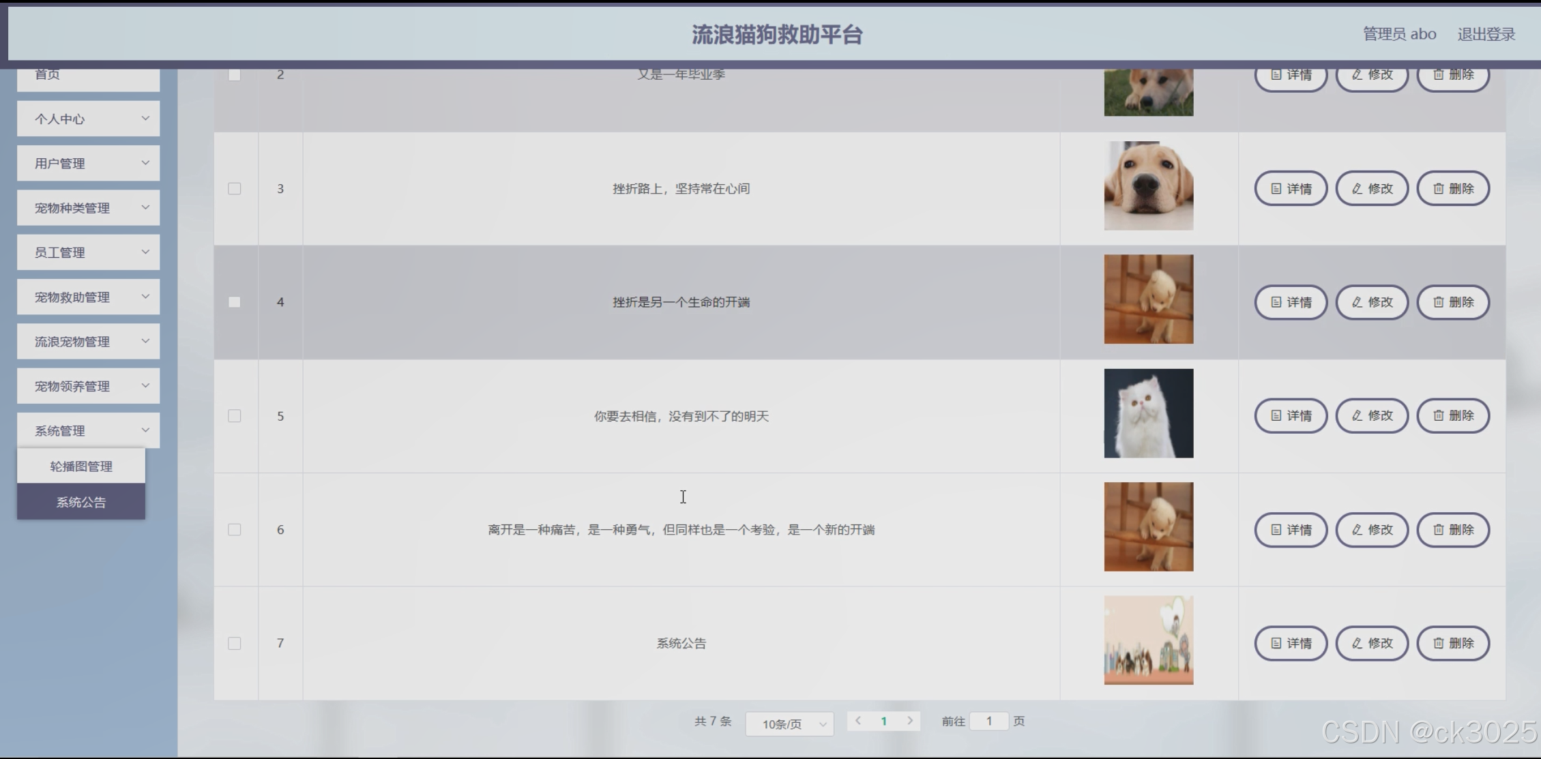
Task: Go to previous page with left arrow
Action: point(858,721)
